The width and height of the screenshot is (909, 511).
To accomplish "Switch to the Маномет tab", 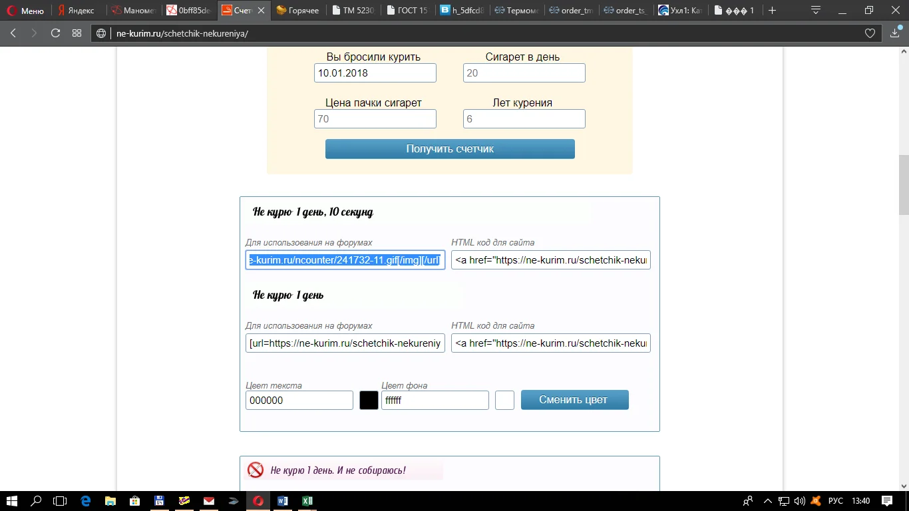I will (133, 11).
